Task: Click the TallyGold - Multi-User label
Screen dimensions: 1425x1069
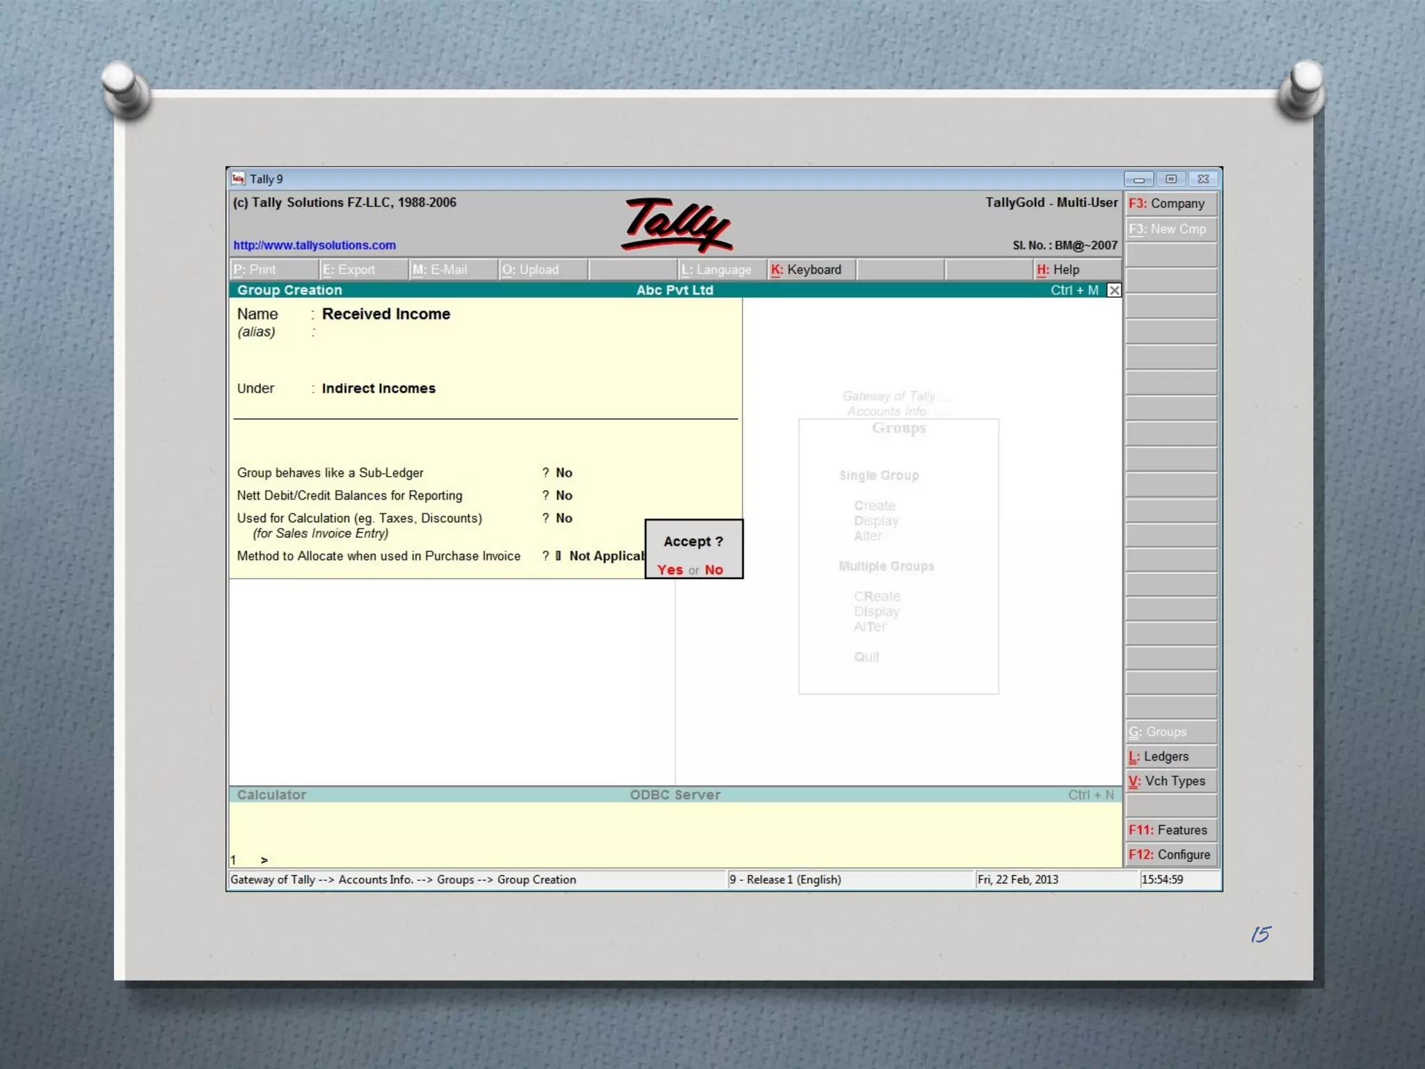Action: point(1051,203)
